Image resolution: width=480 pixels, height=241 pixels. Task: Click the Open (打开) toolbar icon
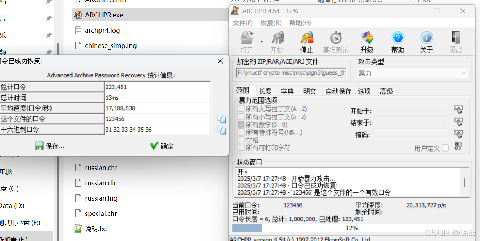247,42
